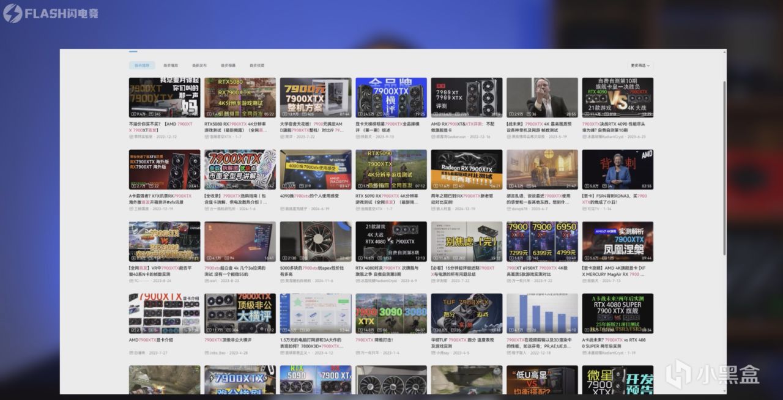Viewport: 783px width, 400px height.
Task: Click the upload date 2022-12-18
Action: click(540, 353)
